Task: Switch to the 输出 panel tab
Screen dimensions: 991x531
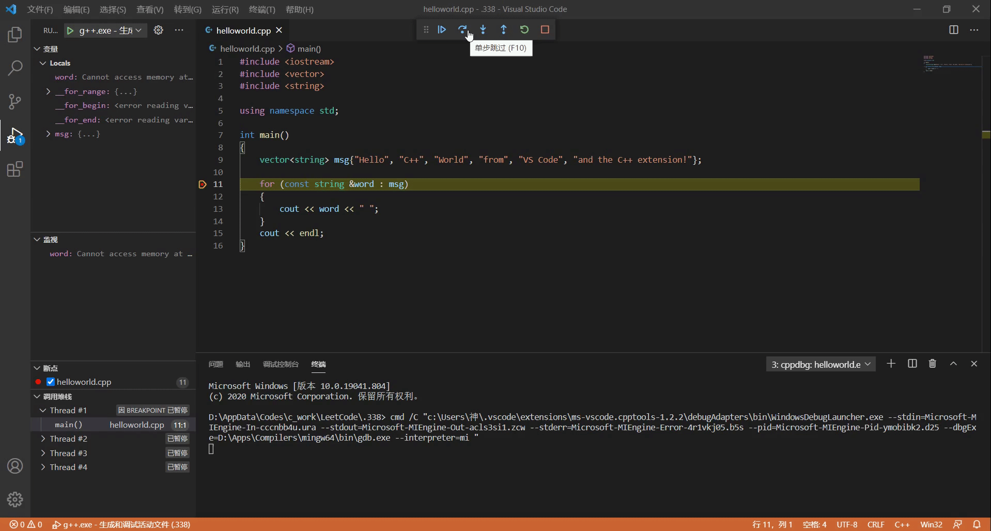Action: [243, 364]
